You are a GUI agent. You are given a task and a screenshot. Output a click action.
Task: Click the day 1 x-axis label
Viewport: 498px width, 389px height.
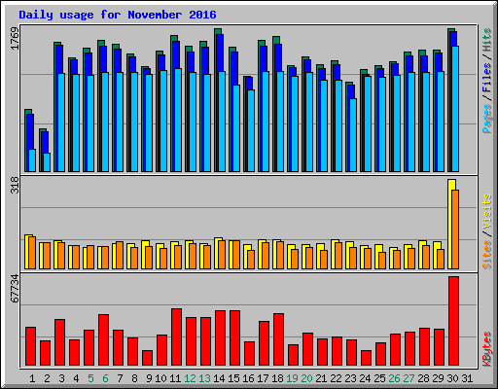pyautogui.click(x=32, y=378)
